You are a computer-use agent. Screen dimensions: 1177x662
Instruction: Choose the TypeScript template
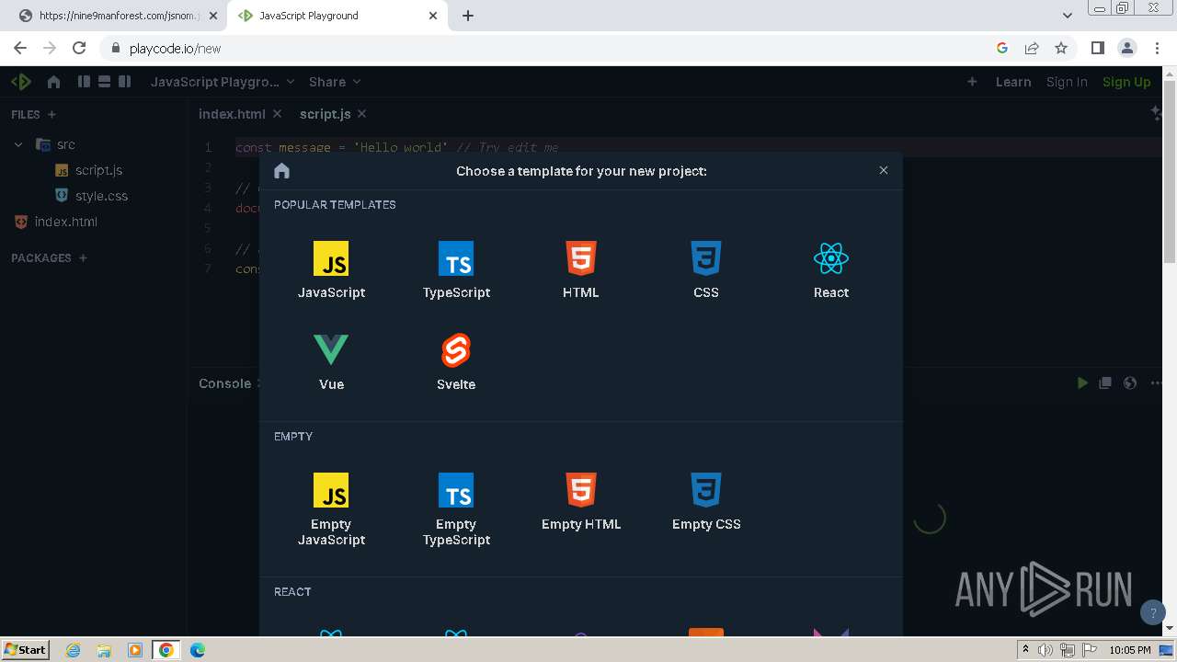tap(456, 269)
